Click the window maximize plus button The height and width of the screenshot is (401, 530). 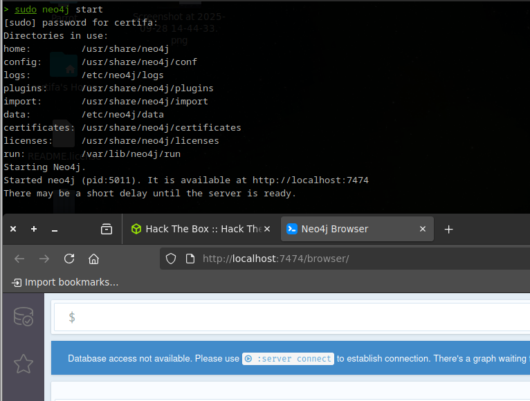pos(34,229)
